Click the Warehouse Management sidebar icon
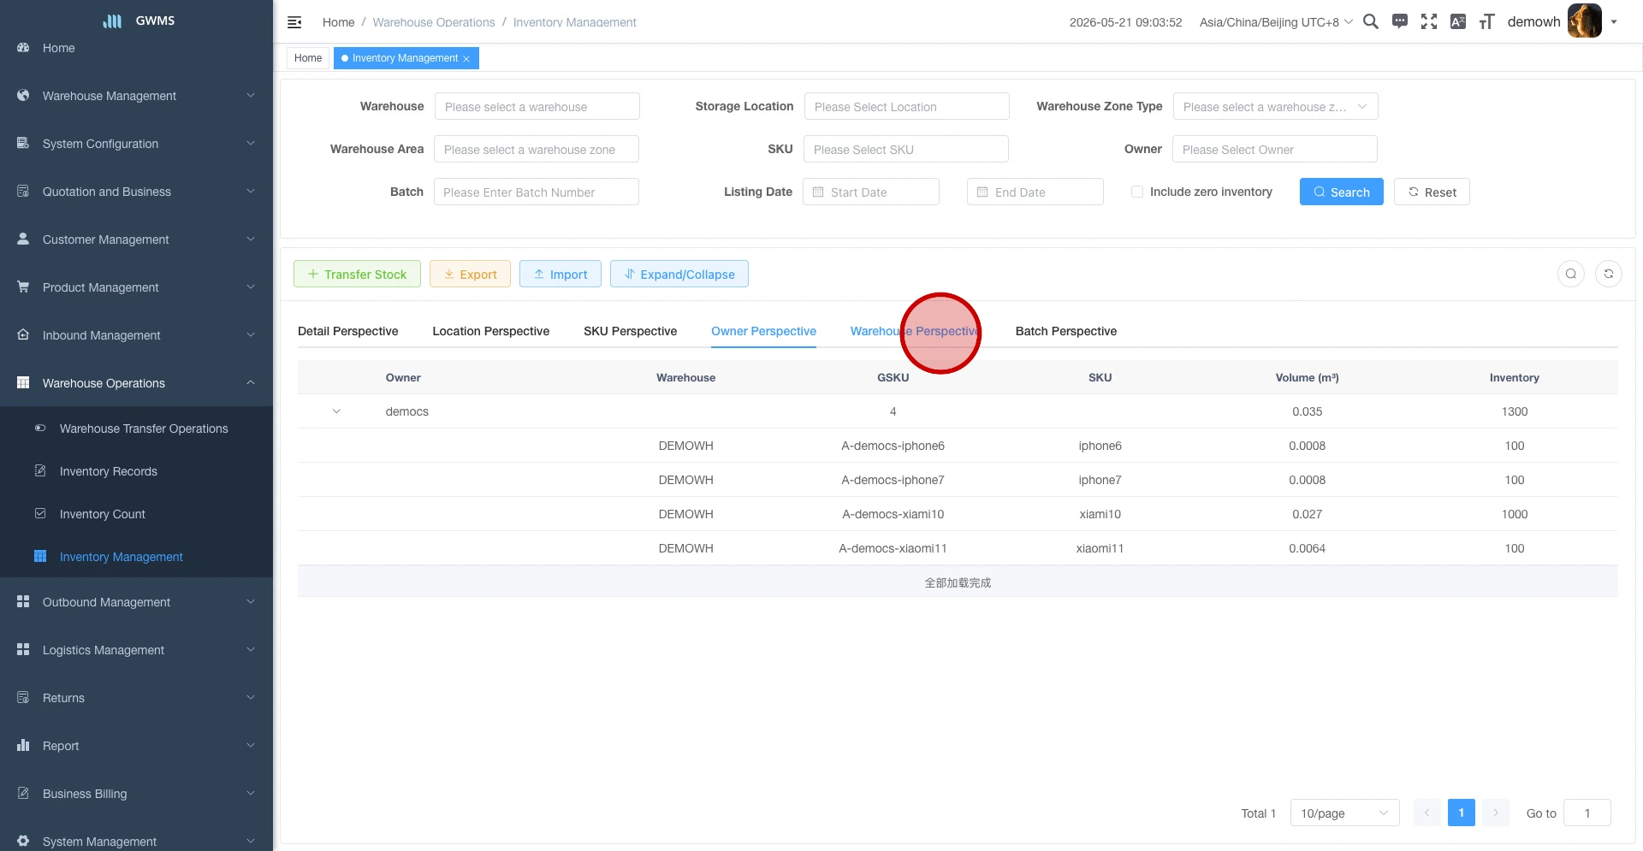The width and height of the screenshot is (1643, 851). (x=23, y=96)
